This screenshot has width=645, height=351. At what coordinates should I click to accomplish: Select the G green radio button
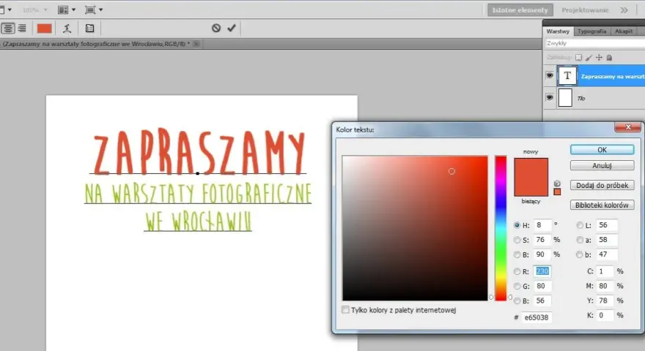(x=517, y=286)
